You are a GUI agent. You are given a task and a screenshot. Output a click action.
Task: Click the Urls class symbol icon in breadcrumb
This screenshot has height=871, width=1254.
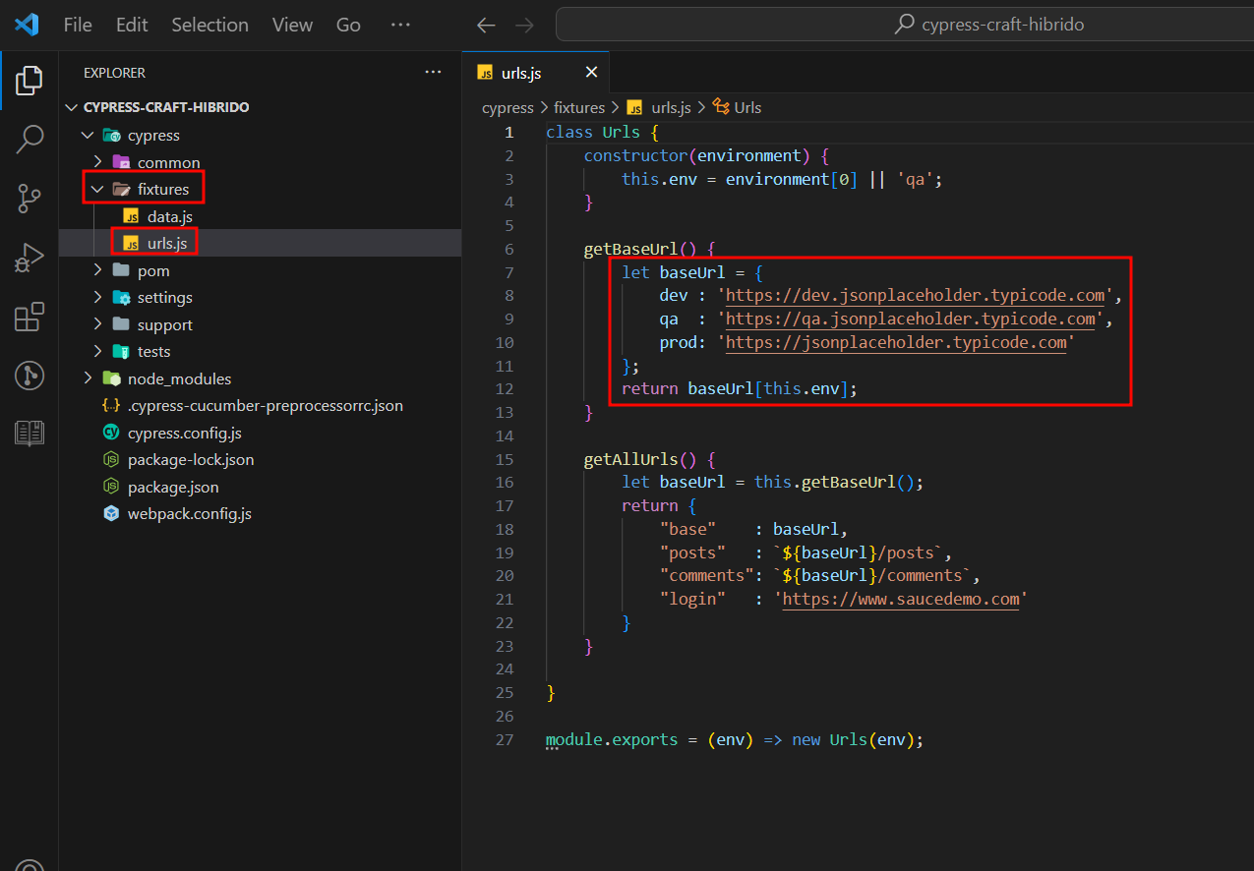pos(721,107)
